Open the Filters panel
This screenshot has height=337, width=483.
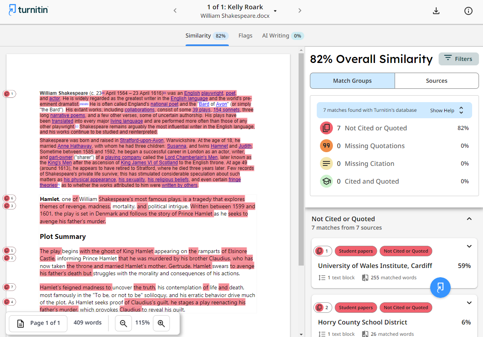(x=458, y=59)
